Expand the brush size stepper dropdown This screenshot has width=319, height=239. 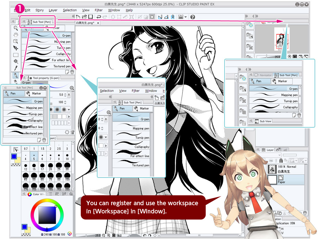pyautogui.click(x=69, y=95)
